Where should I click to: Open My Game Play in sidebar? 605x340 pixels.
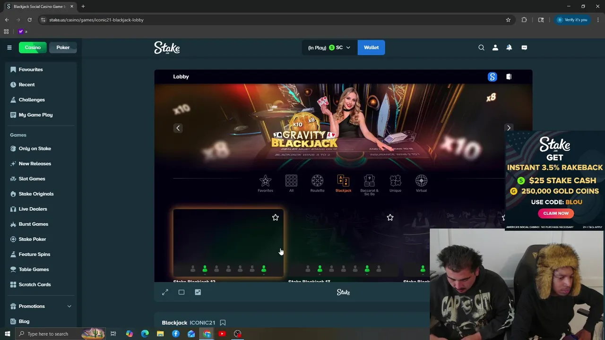click(41, 115)
